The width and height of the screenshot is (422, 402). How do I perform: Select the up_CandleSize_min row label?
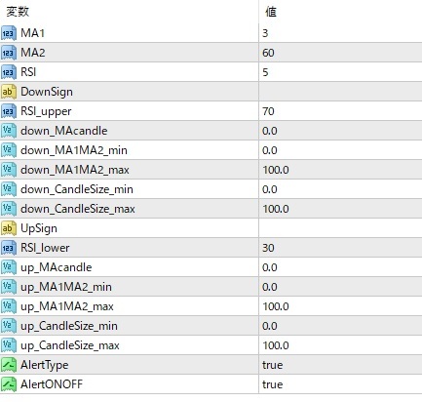69,326
